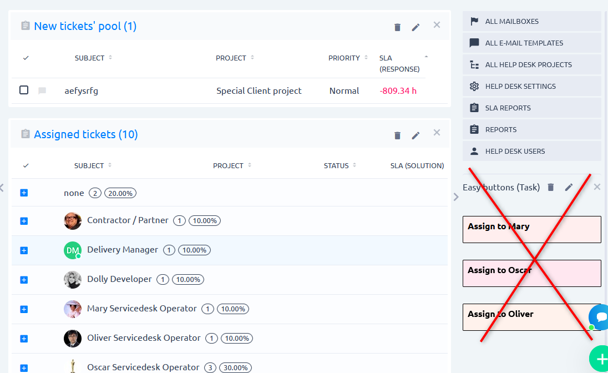The width and height of the screenshot is (608, 373).
Task: Click pencil icon on Assigned tickets panel
Action: tap(416, 135)
